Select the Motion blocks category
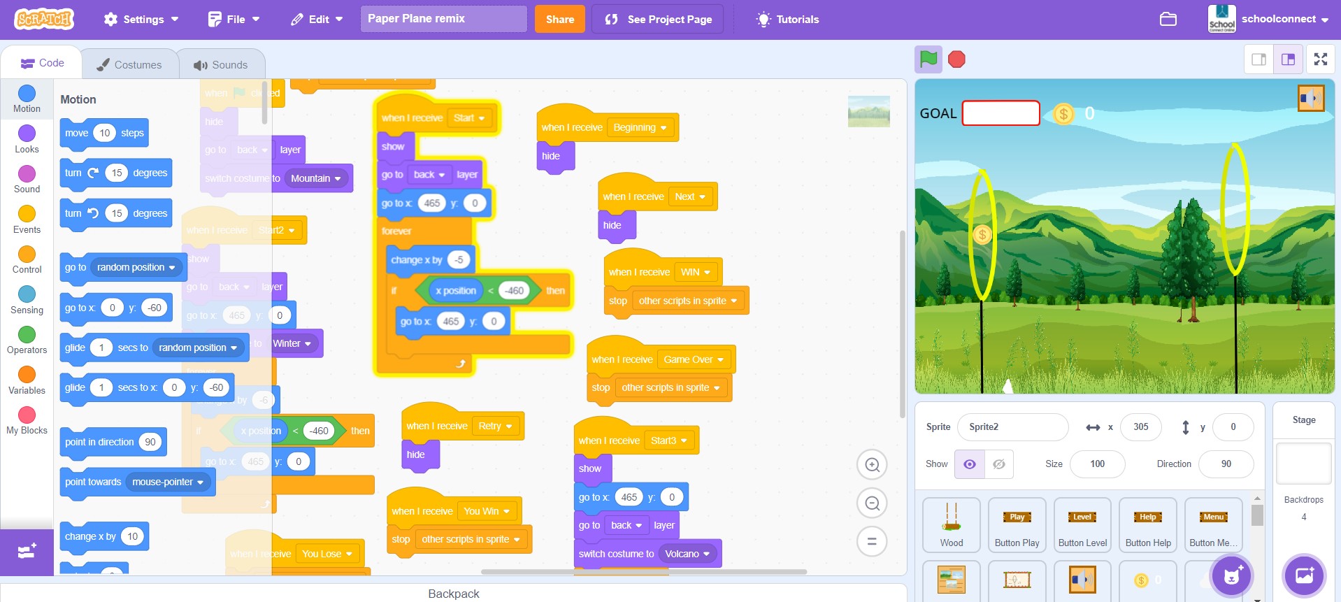The width and height of the screenshot is (1341, 602). coord(27,99)
